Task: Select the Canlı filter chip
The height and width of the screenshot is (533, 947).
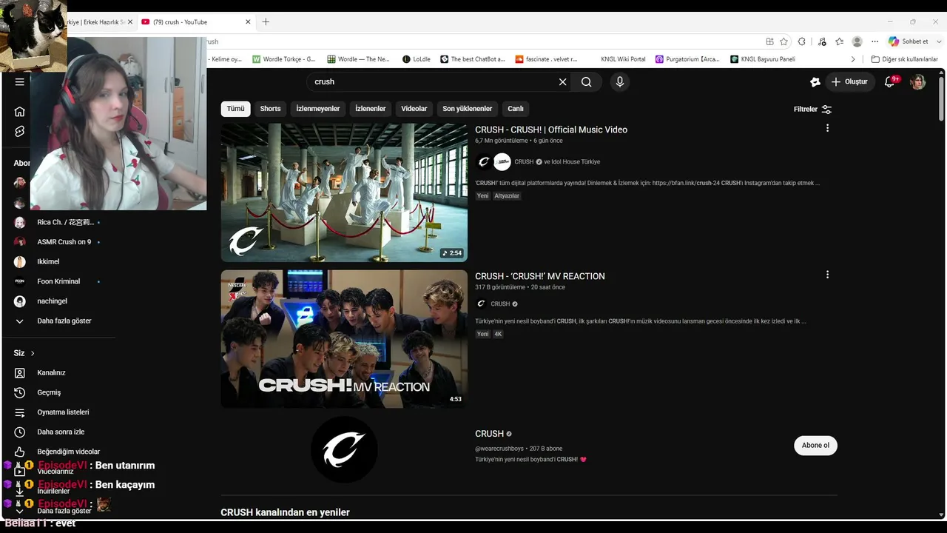Action: point(516,109)
